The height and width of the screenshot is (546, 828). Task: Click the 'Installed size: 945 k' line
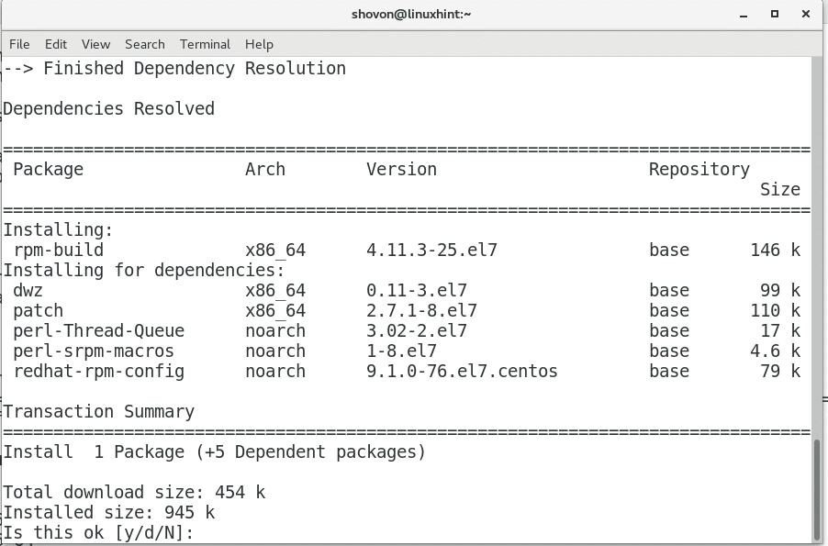pos(109,512)
